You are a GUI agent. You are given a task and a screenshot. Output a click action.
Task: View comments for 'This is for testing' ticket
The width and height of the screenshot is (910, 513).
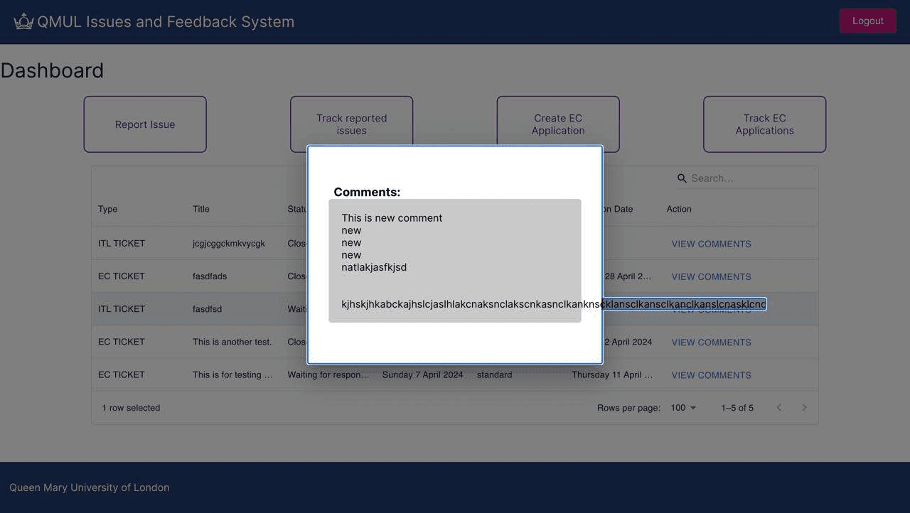tap(711, 375)
